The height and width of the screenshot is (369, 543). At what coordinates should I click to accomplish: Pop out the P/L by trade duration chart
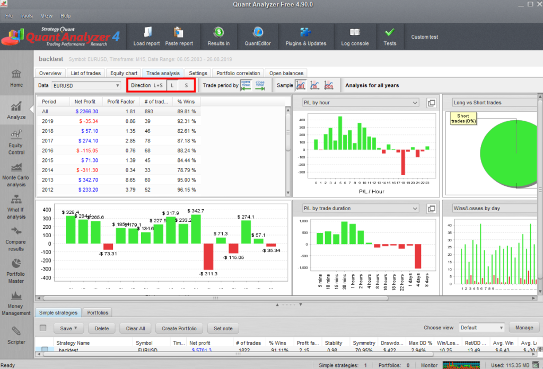[431, 209]
